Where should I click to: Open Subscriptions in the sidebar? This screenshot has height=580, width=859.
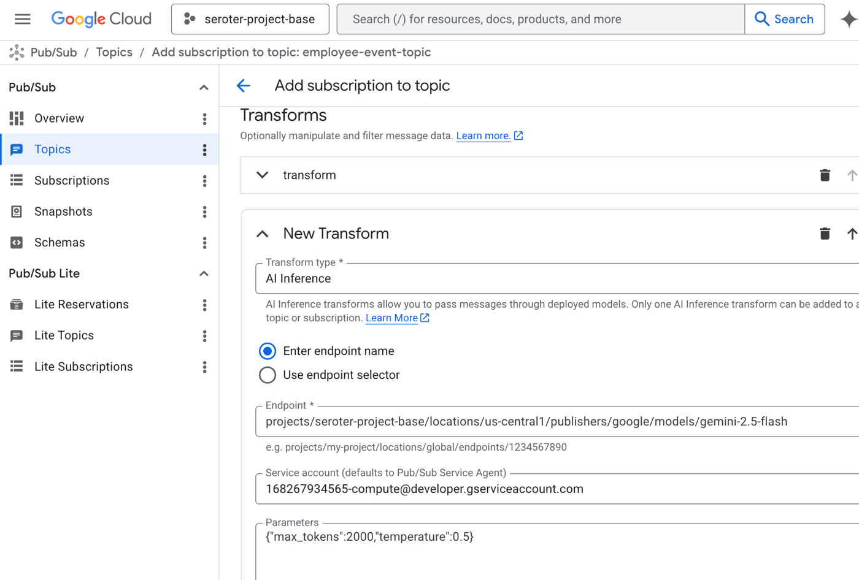(x=72, y=181)
